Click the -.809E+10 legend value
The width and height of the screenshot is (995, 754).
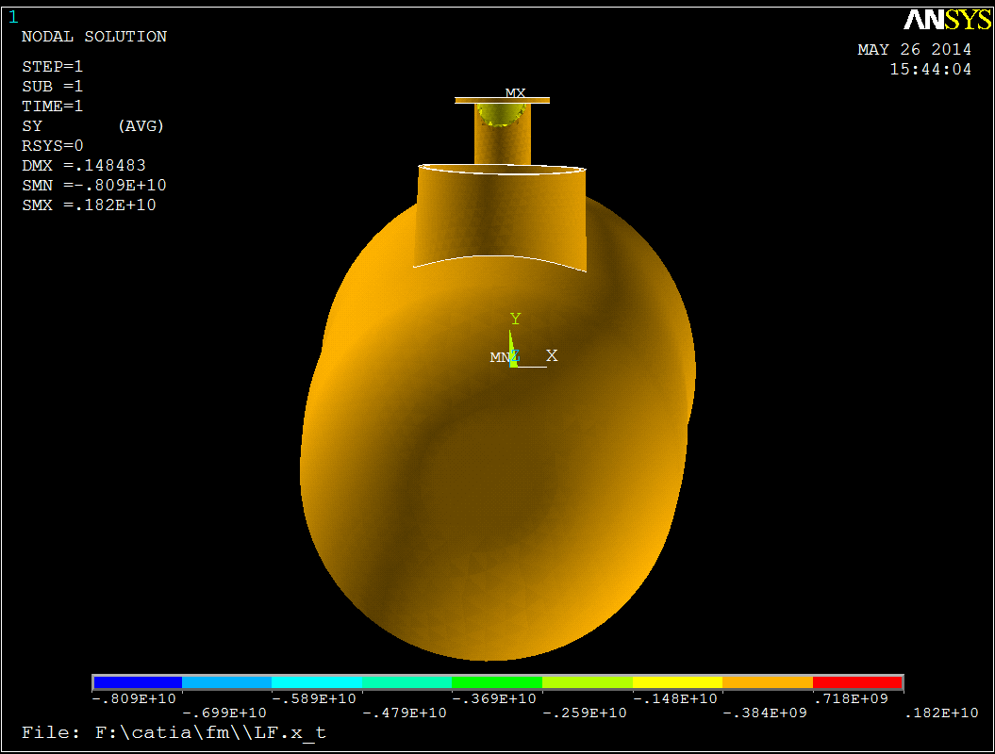tap(134, 698)
